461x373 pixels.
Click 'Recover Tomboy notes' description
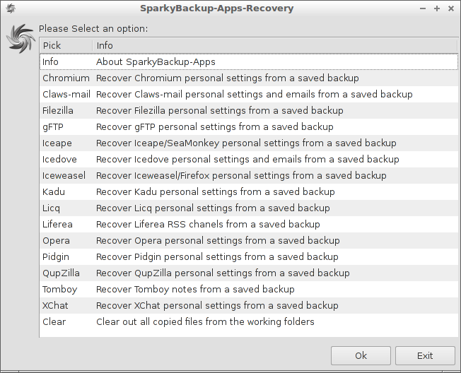tap(195, 290)
